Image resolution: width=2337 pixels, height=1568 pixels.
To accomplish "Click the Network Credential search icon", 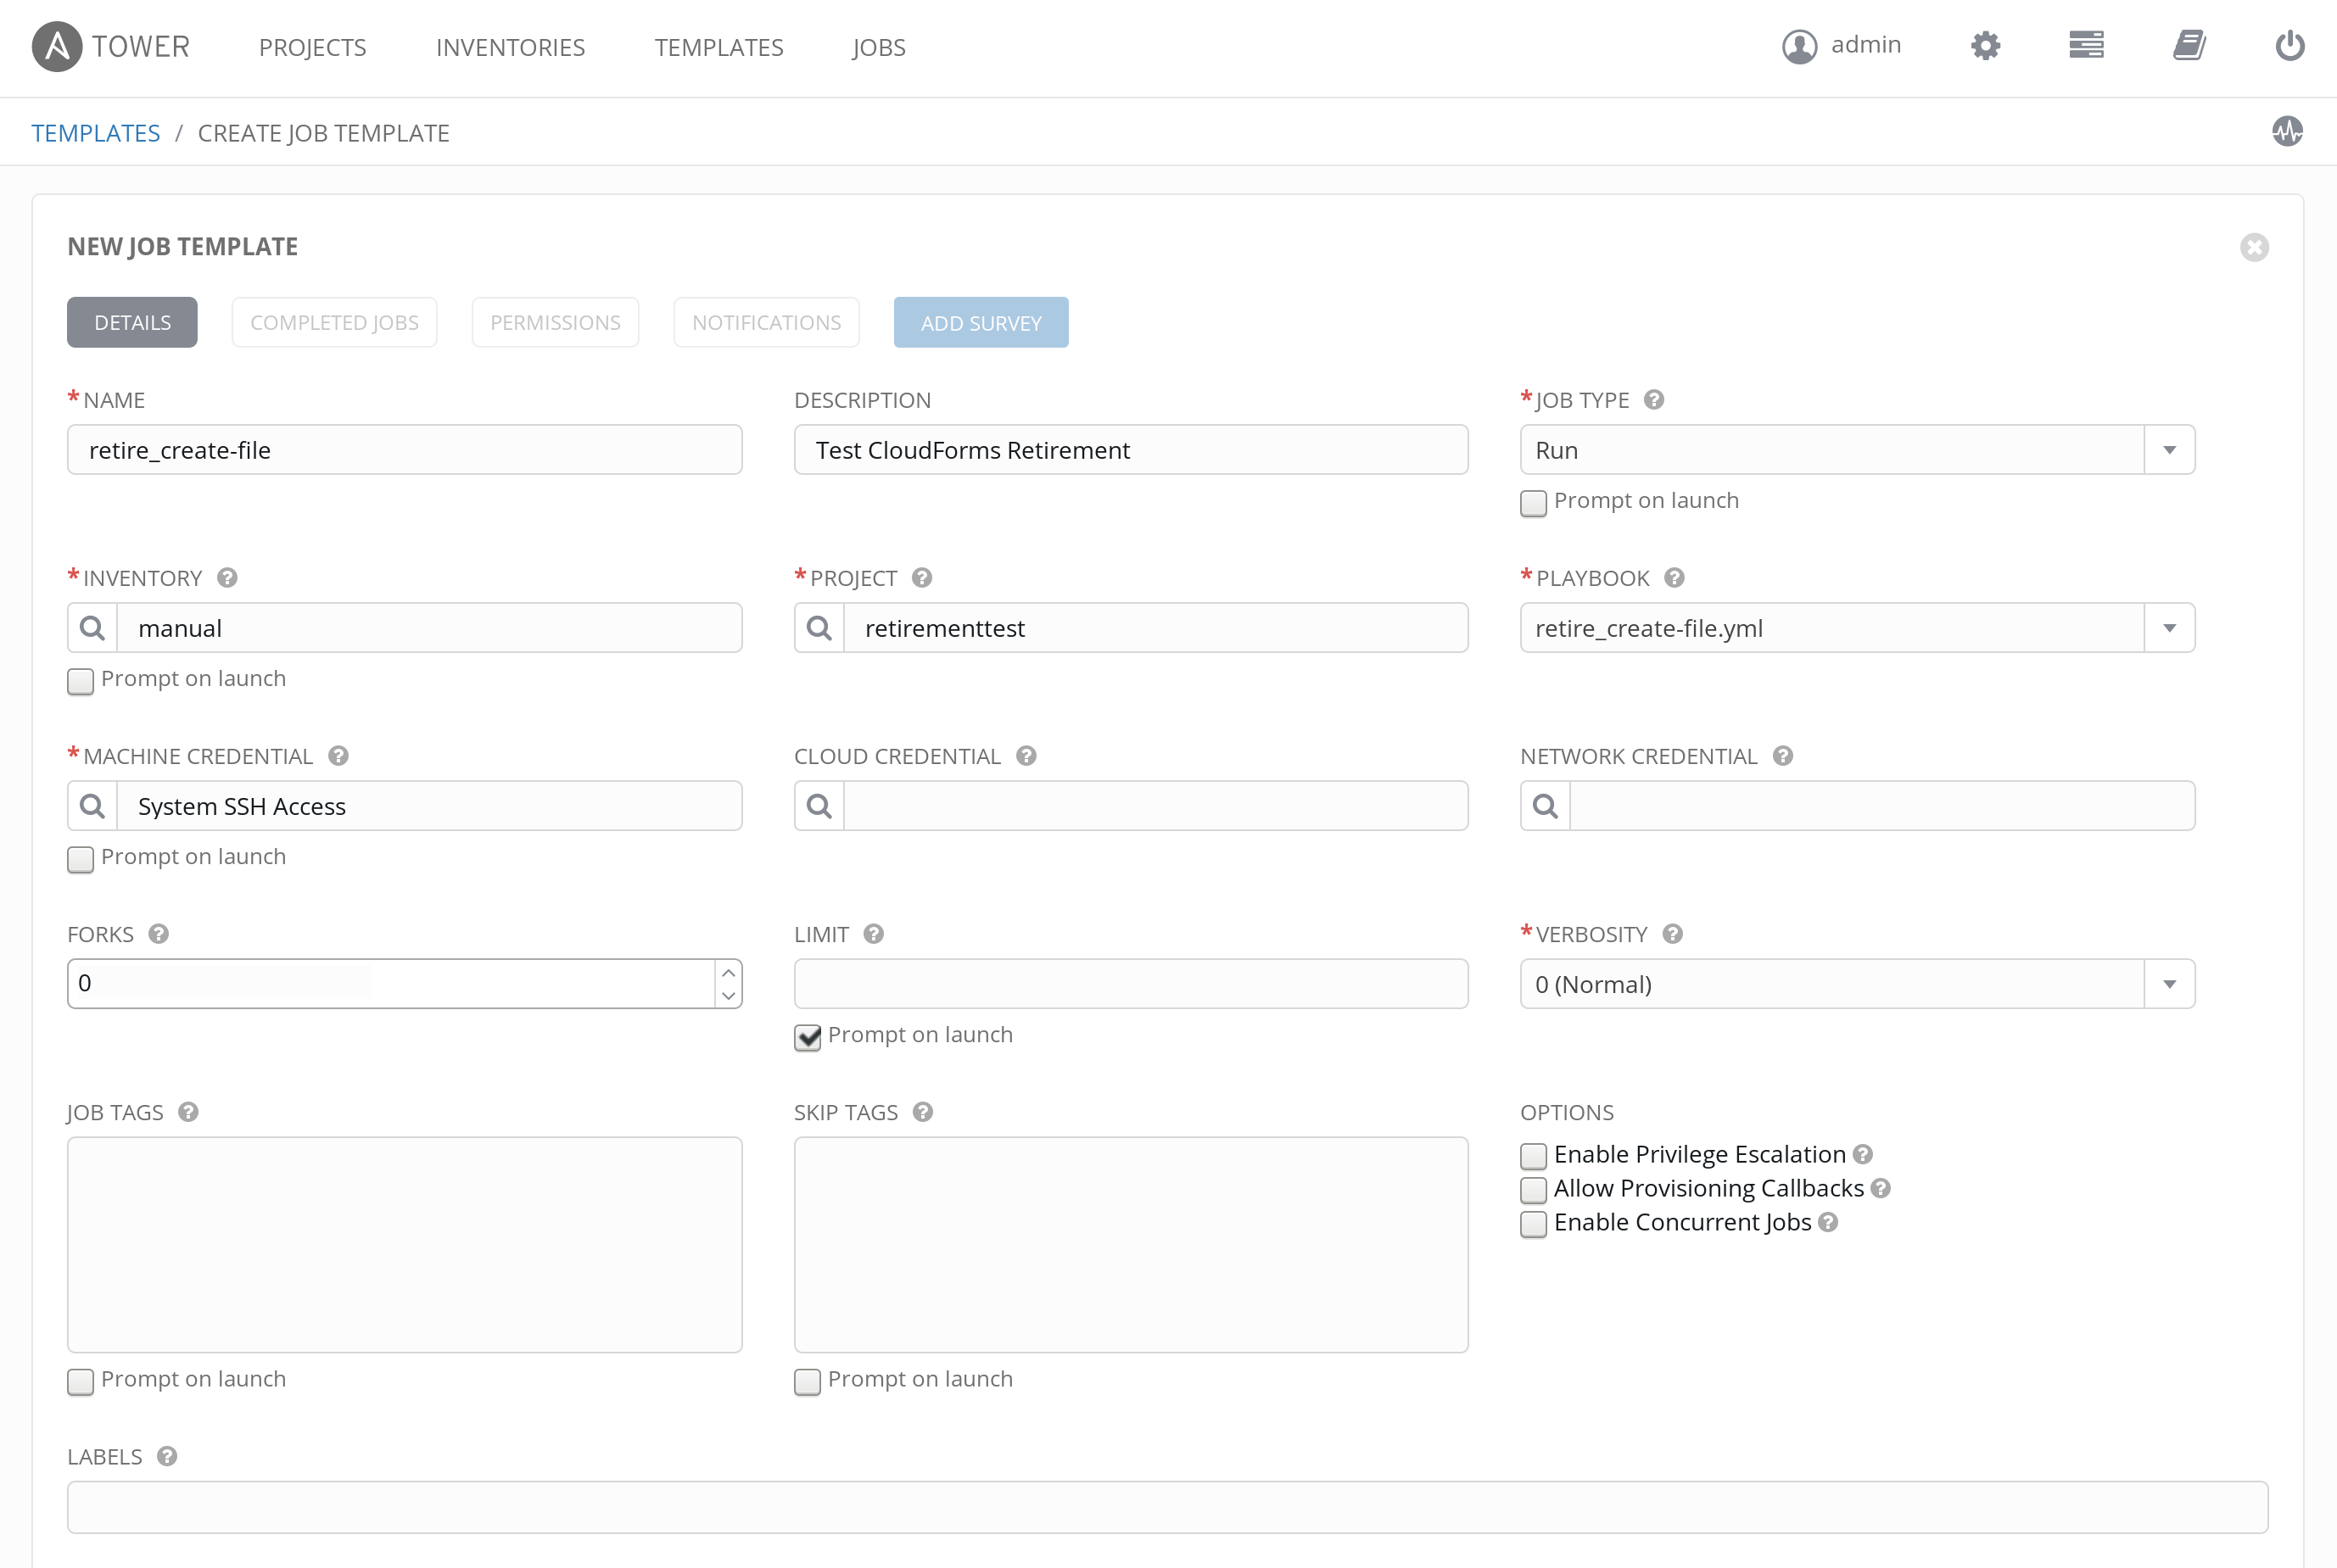I will [x=1545, y=806].
